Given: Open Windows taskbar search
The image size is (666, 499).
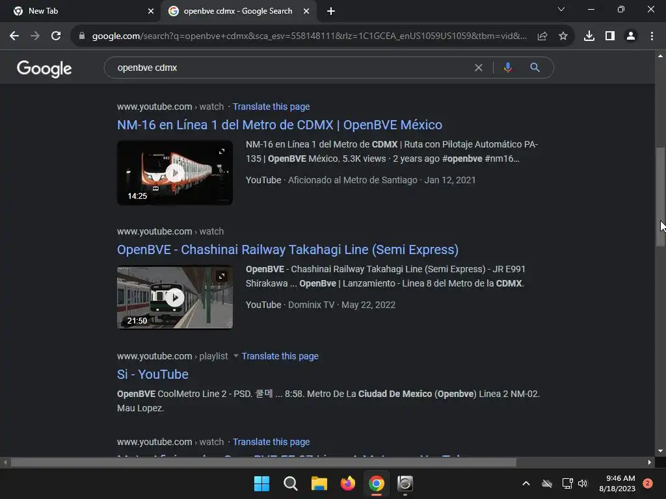Looking at the screenshot, I should click(x=291, y=483).
